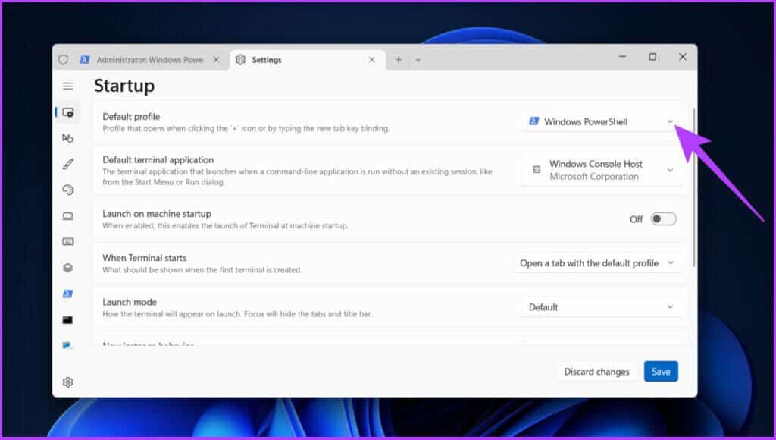This screenshot has height=440, width=776.
Task: Open the Color schemes palette sidebar icon
Action: [x=67, y=190]
